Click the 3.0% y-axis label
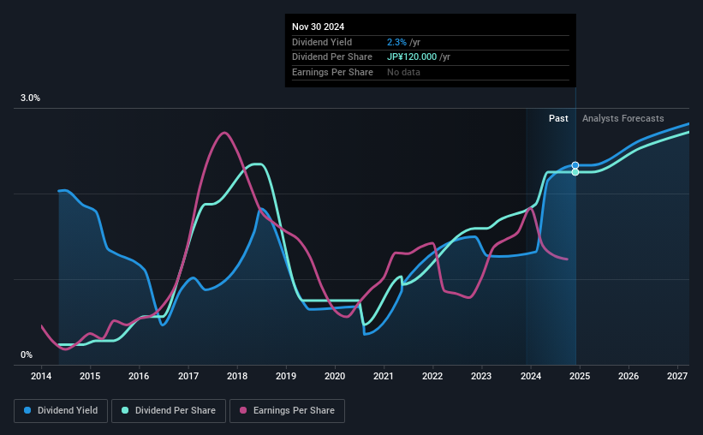The width and height of the screenshot is (703, 435). coord(30,98)
